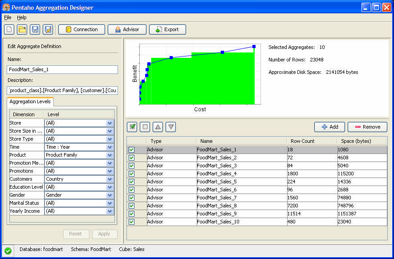Uncheck FoodMart_Sales_5 checkbox
The height and width of the screenshot is (259, 394).
tap(131, 182)
